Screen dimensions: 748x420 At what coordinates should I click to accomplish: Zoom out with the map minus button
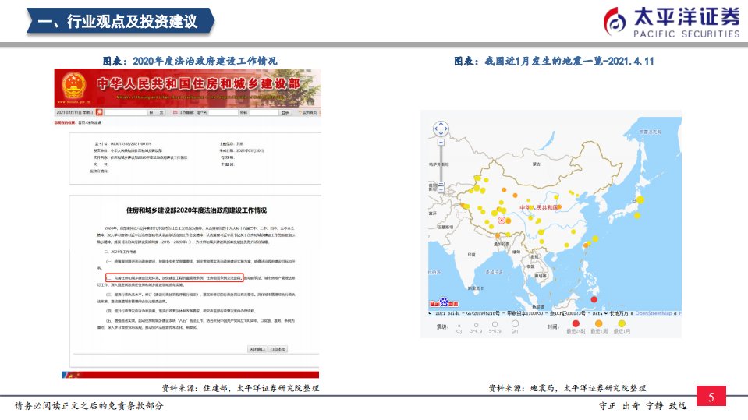click(441, 189)
